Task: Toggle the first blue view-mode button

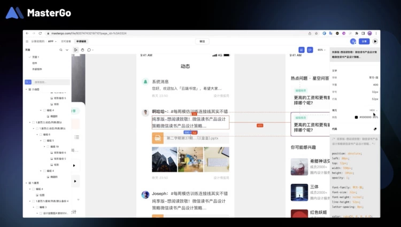Action: coord(300,50)
